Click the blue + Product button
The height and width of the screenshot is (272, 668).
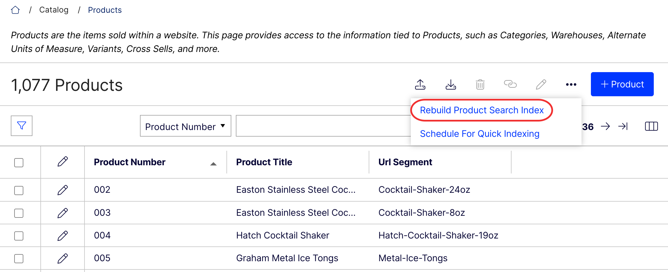pos(622,84)
